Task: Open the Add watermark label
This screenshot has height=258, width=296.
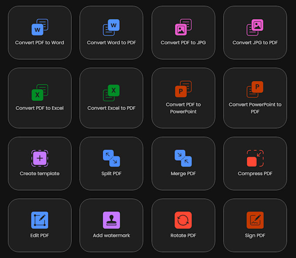Action: click(111, 235)
